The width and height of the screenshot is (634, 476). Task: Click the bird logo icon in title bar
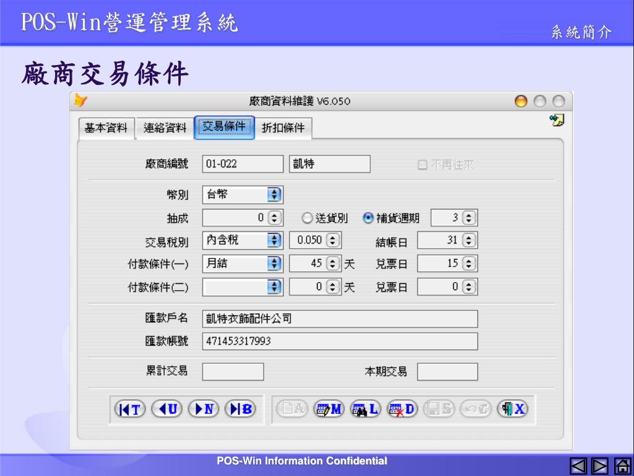[x=80, y=100]
